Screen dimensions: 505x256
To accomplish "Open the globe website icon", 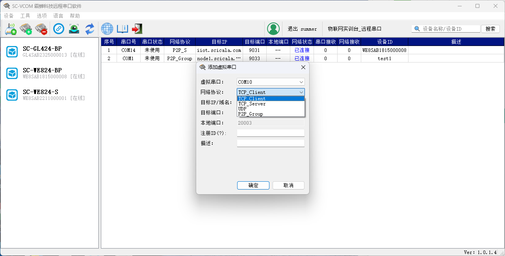I will click(x=107, y=29).
